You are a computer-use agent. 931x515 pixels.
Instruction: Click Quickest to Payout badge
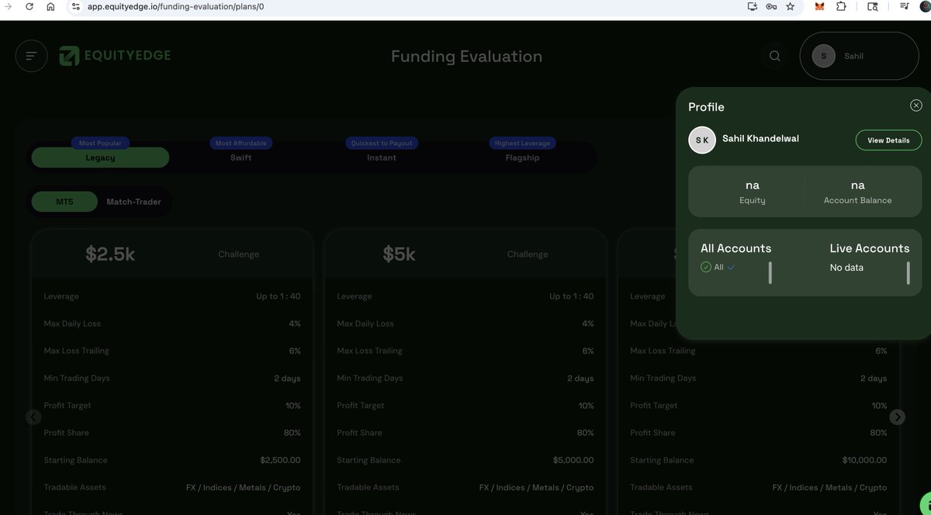382,143
